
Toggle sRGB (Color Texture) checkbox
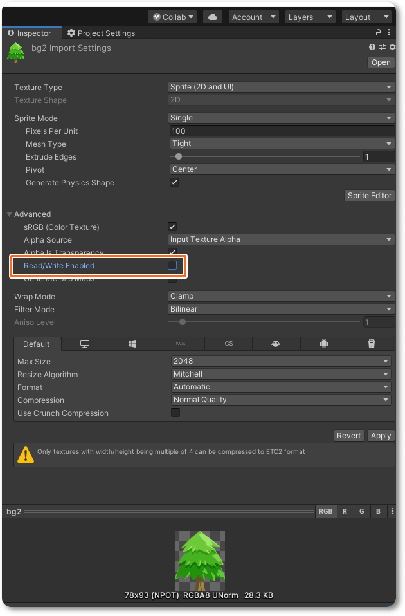click(x=172, y=227)
